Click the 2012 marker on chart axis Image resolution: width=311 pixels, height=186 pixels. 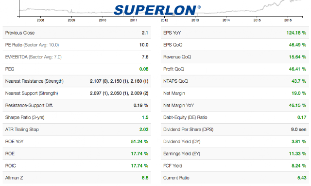pos(164,20)
